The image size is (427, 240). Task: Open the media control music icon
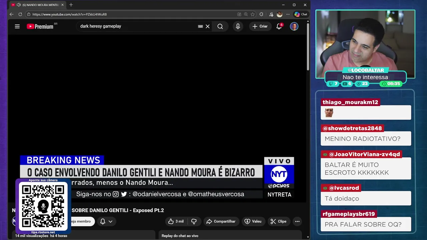pos(271,14)
